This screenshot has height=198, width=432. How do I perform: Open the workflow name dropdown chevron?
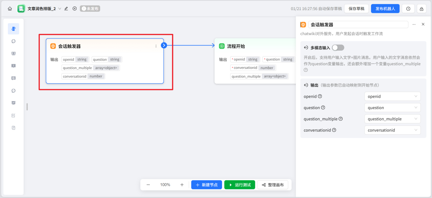coord(60,9)
